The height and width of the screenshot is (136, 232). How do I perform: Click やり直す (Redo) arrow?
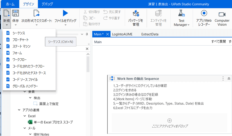tap(105, 18)
